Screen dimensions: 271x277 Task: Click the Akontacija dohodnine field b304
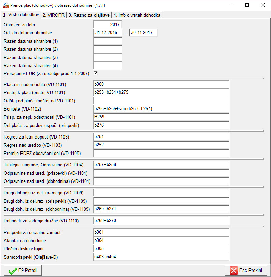[x=161, y=240]
